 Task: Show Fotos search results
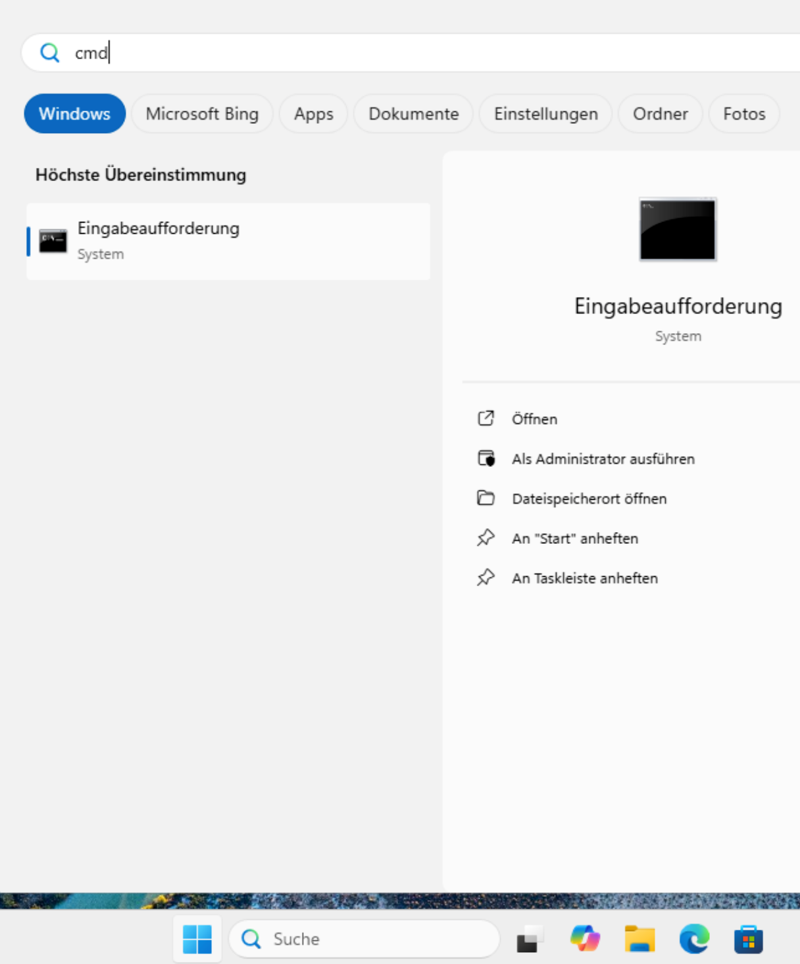pyautogui.click(x=743, y=114)
